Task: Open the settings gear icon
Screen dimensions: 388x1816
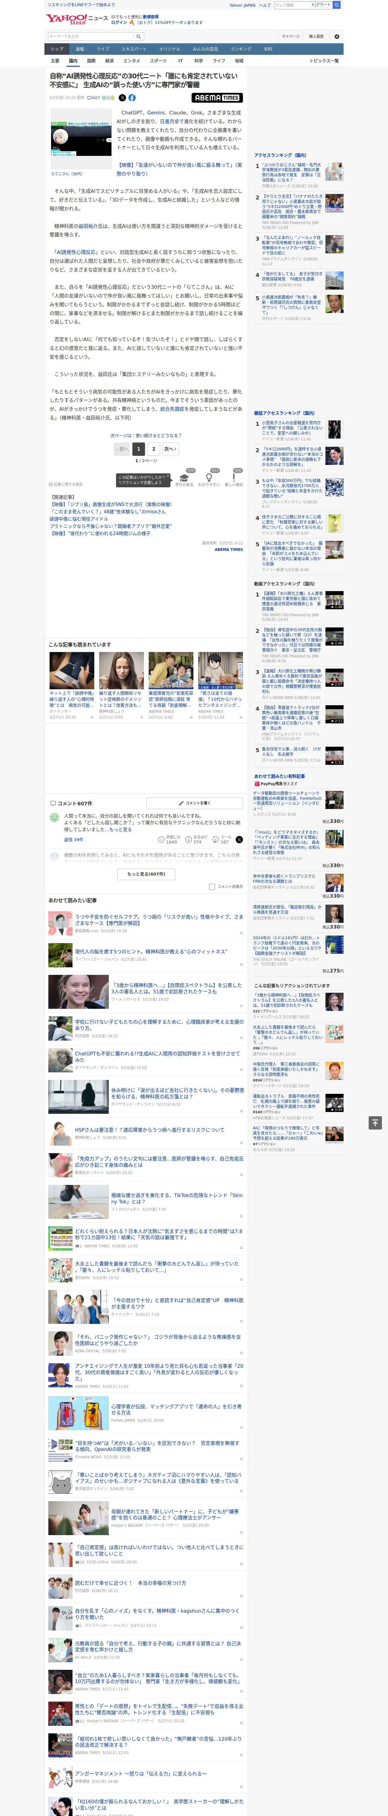Action: click(x=337, y=36)
